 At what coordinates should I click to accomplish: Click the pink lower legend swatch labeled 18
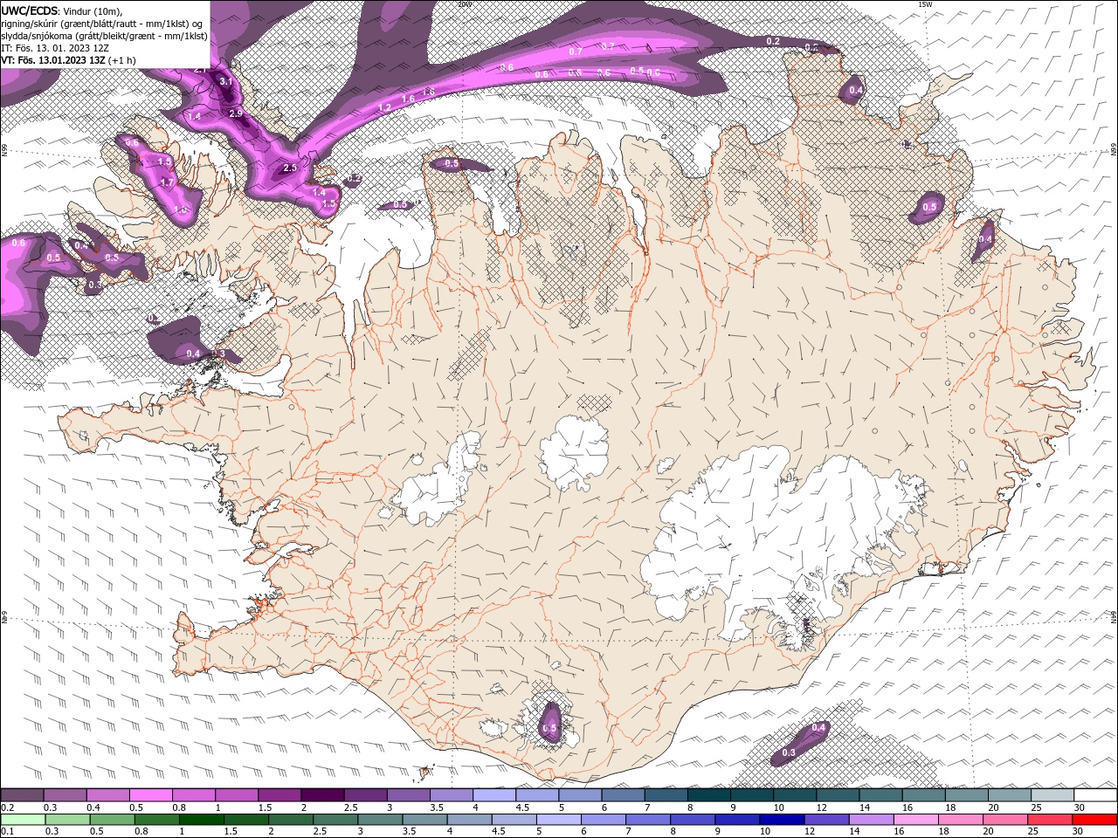pyautogui.click(x=961, y=820)
